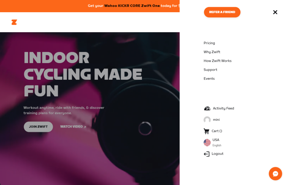Open the shopping cart icon
The width and height of the screenshot is (287, 185).
pos(206,131)
